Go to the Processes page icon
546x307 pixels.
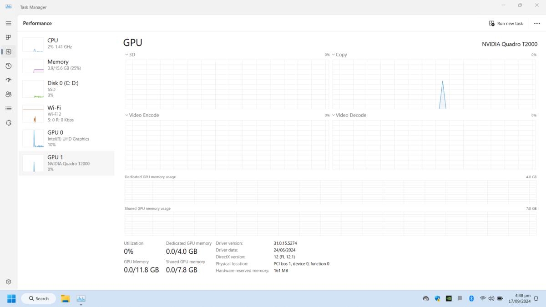pos(8,37)
